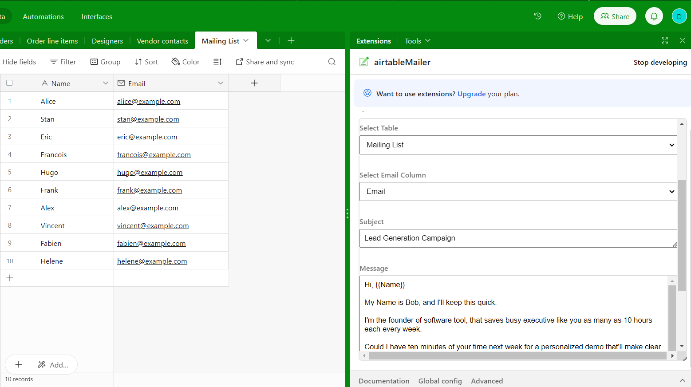Follow the Upgrade plan link
Screen dimensions: 691x387
point(471,94)
